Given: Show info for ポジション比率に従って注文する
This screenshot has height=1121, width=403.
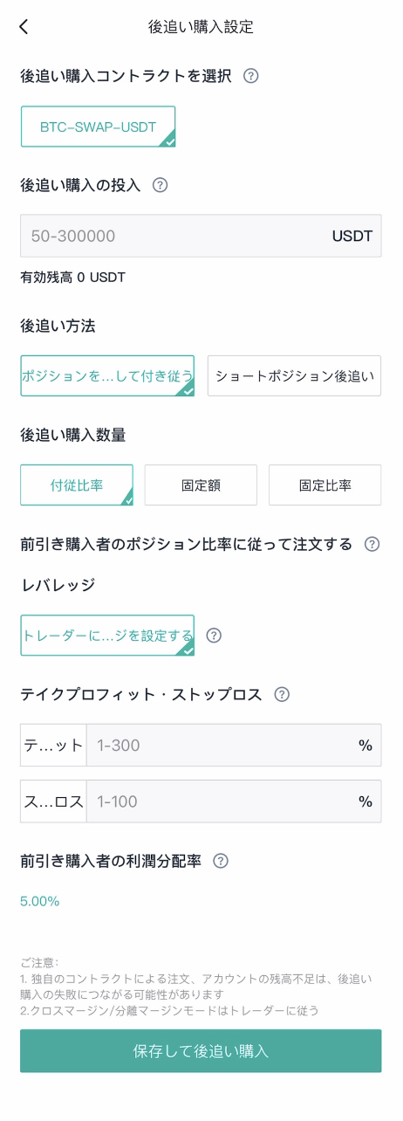Looking at the screenshot, I should 372,544.
